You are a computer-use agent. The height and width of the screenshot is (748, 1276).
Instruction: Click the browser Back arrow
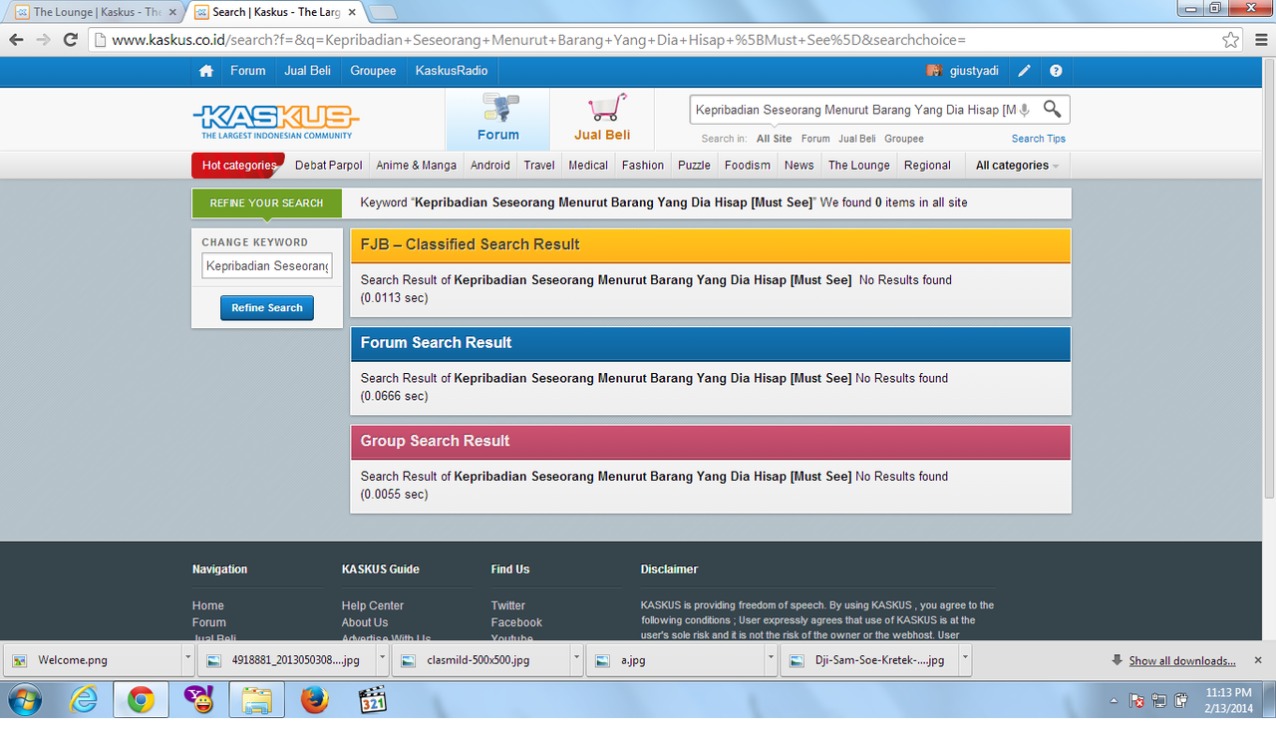[16, 40]
